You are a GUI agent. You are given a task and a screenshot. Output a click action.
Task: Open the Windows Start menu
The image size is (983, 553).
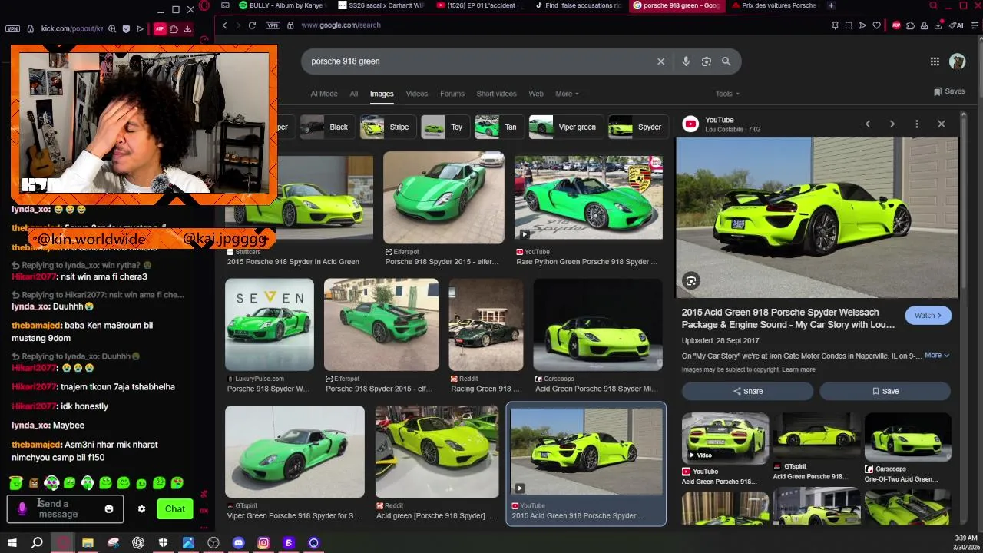coord(12,543)
